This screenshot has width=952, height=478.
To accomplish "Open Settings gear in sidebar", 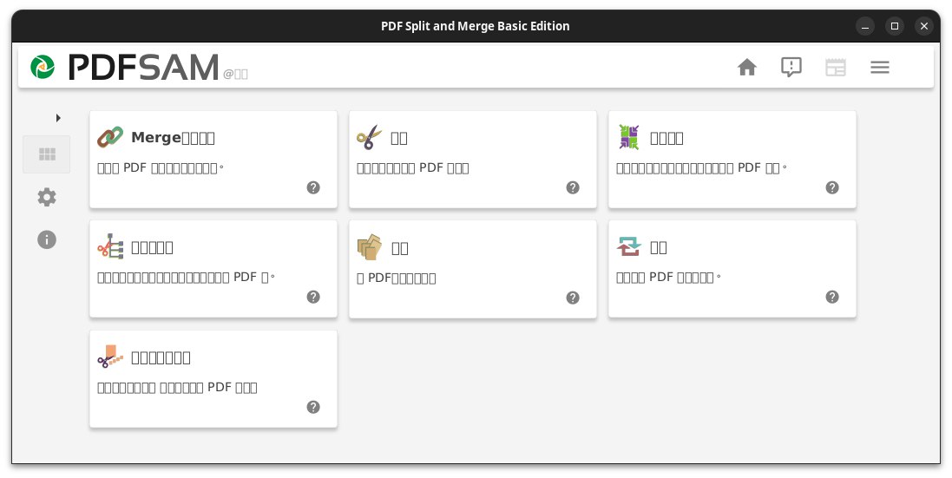I will tap(47, 197).
